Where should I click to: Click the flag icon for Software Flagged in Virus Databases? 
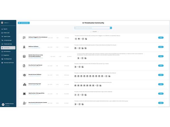click(x=24, y=38)
